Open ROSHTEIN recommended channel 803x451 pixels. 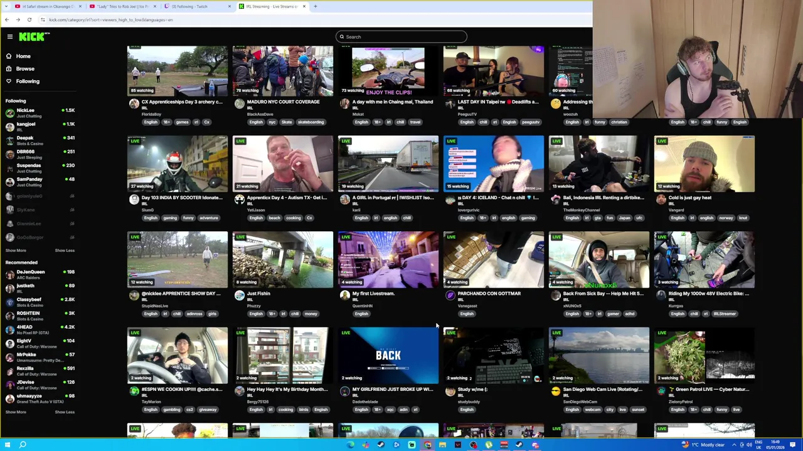[x=39, y=316]
